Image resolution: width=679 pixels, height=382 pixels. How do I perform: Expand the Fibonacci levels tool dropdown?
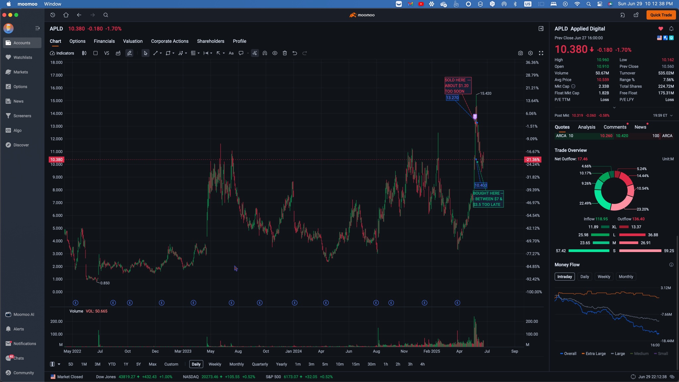[x=199, y=53]
